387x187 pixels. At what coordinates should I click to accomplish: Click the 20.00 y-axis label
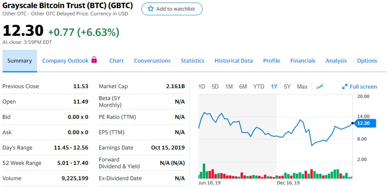(x=363, y=96)
